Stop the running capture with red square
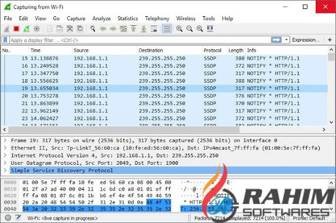The width and height of the screenshot is (336, 223). click(x=16, y=29)
